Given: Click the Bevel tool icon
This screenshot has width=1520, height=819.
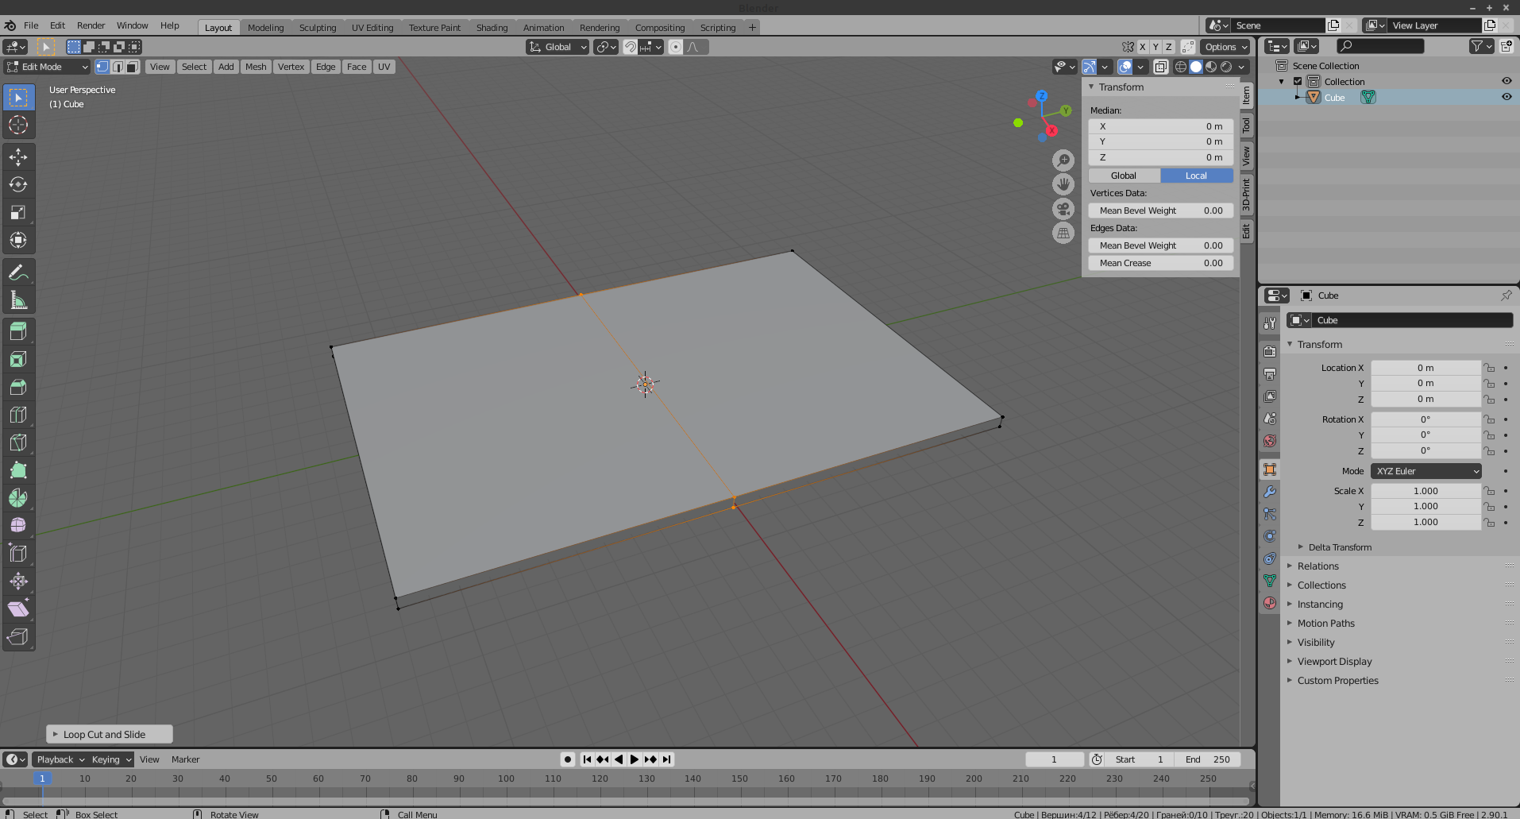Looking at the screenshot, I should click(18, 387).
